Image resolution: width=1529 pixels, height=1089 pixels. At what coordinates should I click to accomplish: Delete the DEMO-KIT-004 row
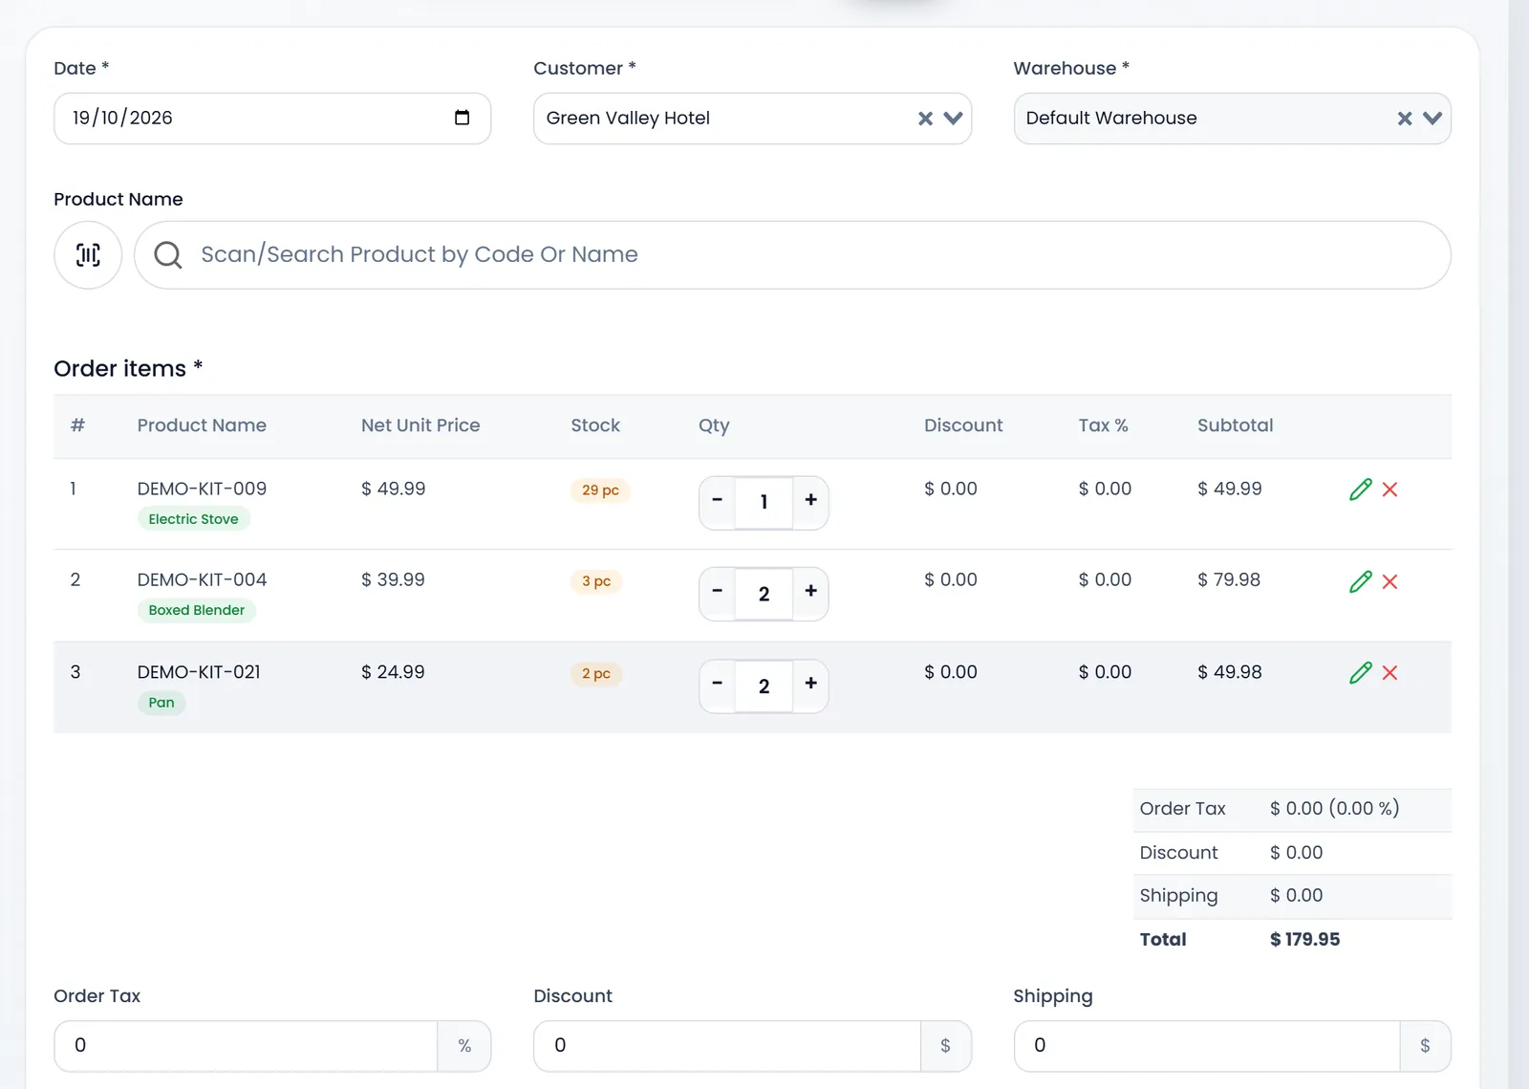pyautogui.click(x=1390, y=581)
